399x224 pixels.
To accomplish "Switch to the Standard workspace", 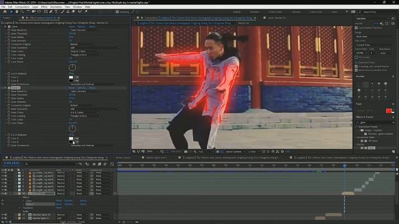I will pyautogui.click(x=254, y=12).
